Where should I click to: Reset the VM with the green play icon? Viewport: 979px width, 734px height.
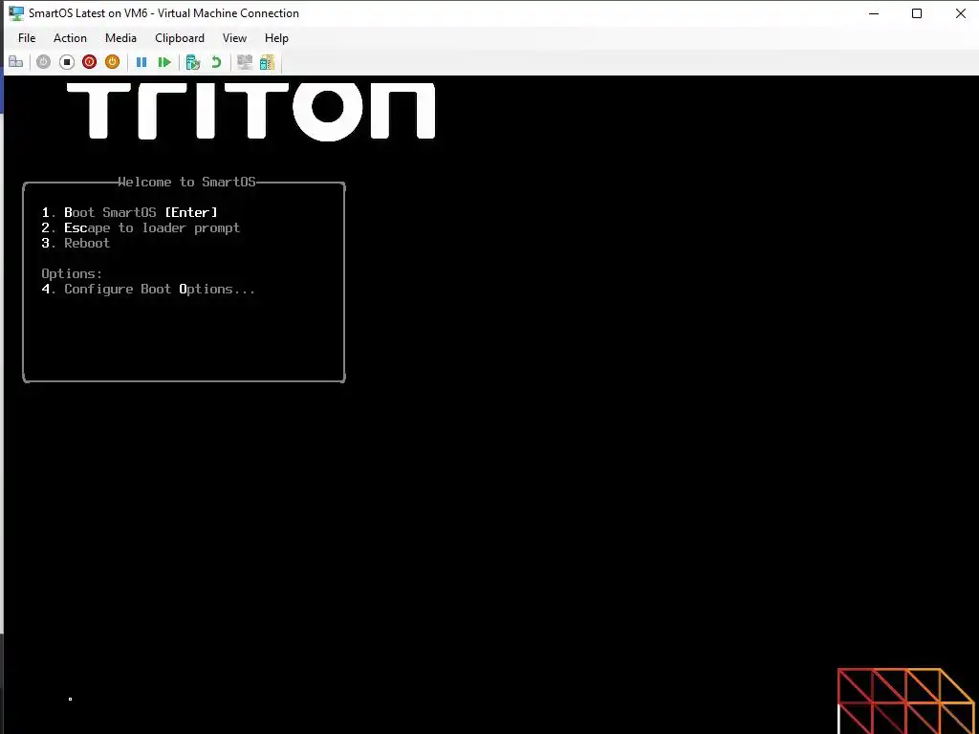[x=164, y=62]
